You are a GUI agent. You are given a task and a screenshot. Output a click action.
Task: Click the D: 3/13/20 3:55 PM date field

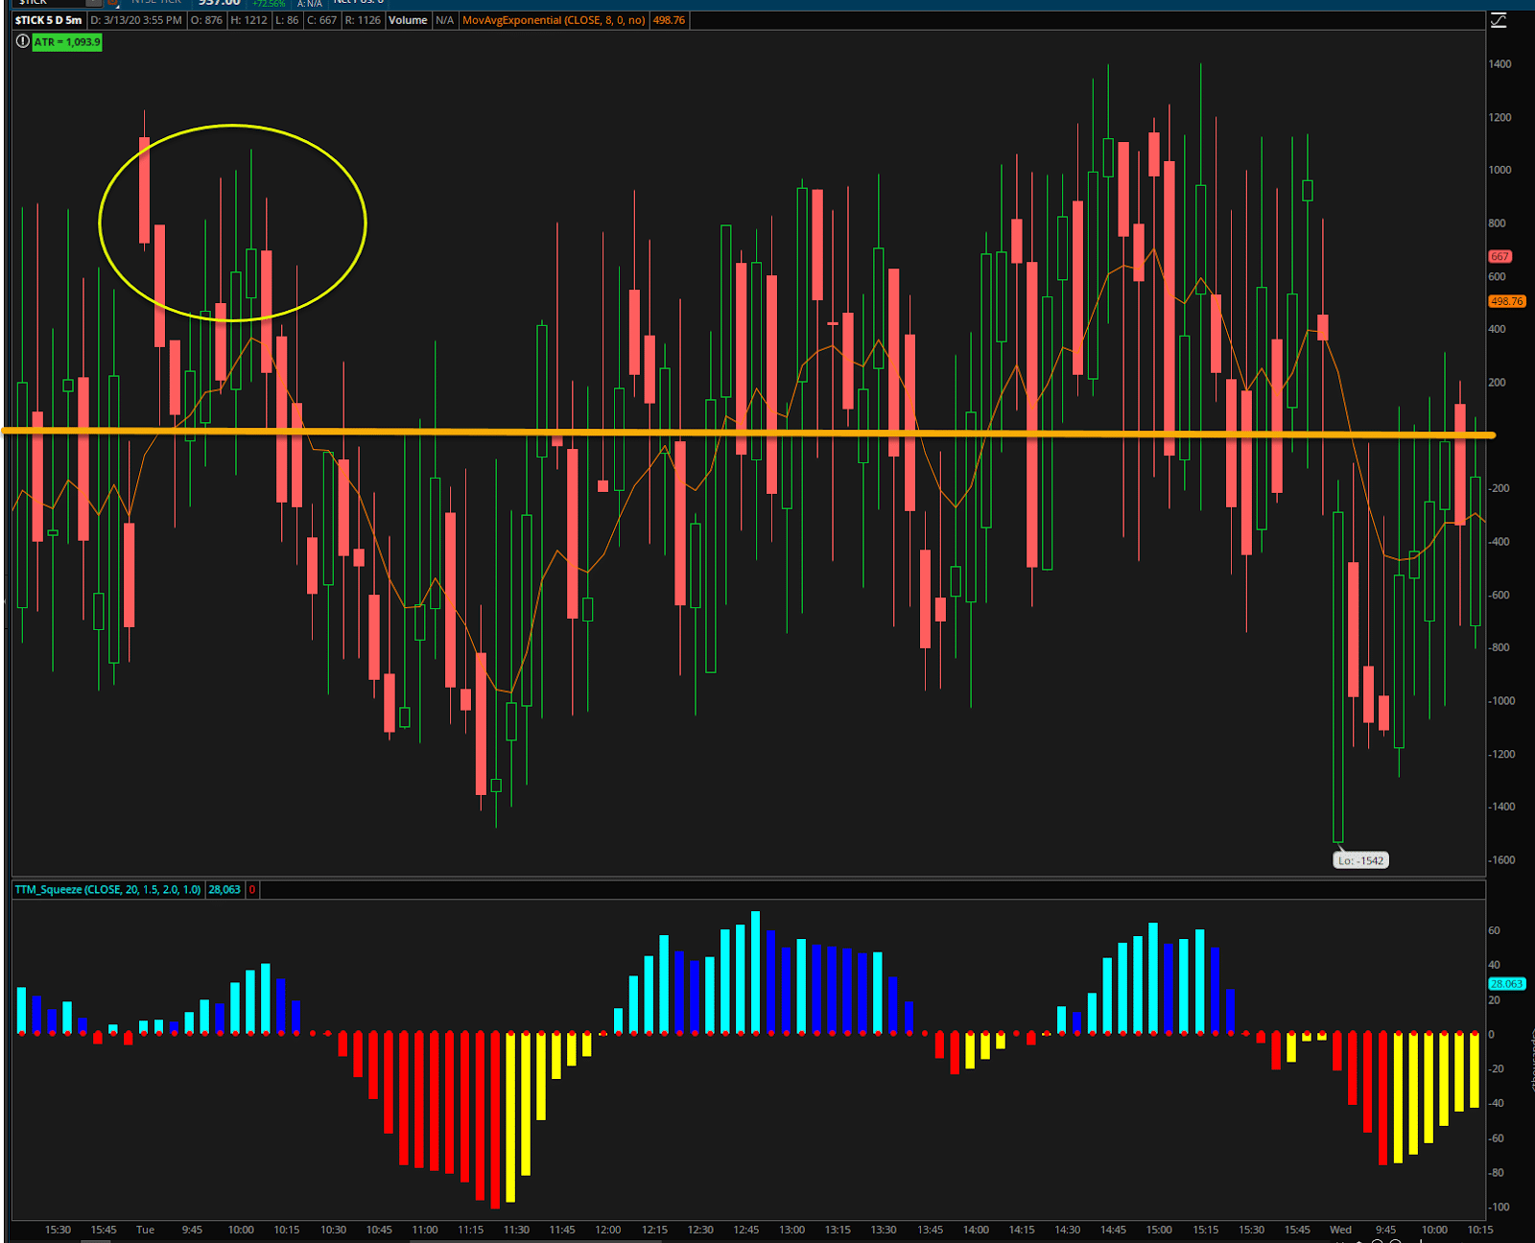[x=136, y=20]
